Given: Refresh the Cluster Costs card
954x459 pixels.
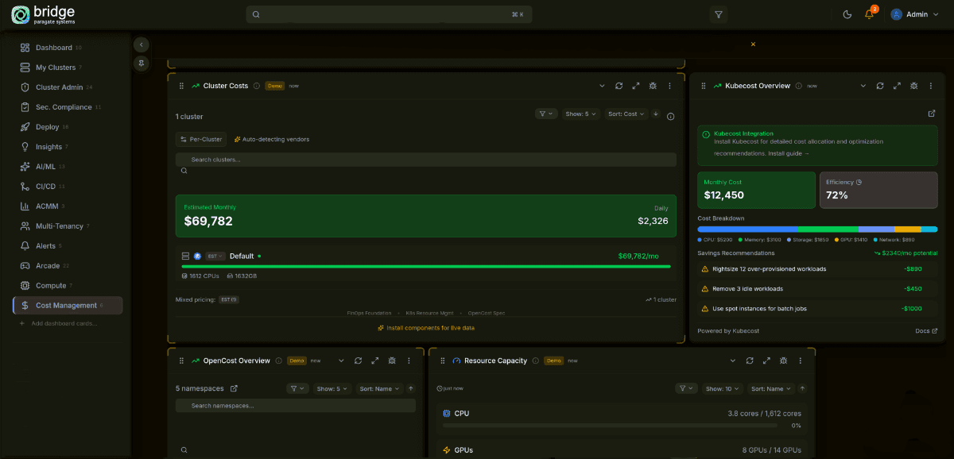Looking at the screenshot, I should [x=619, y=86].
